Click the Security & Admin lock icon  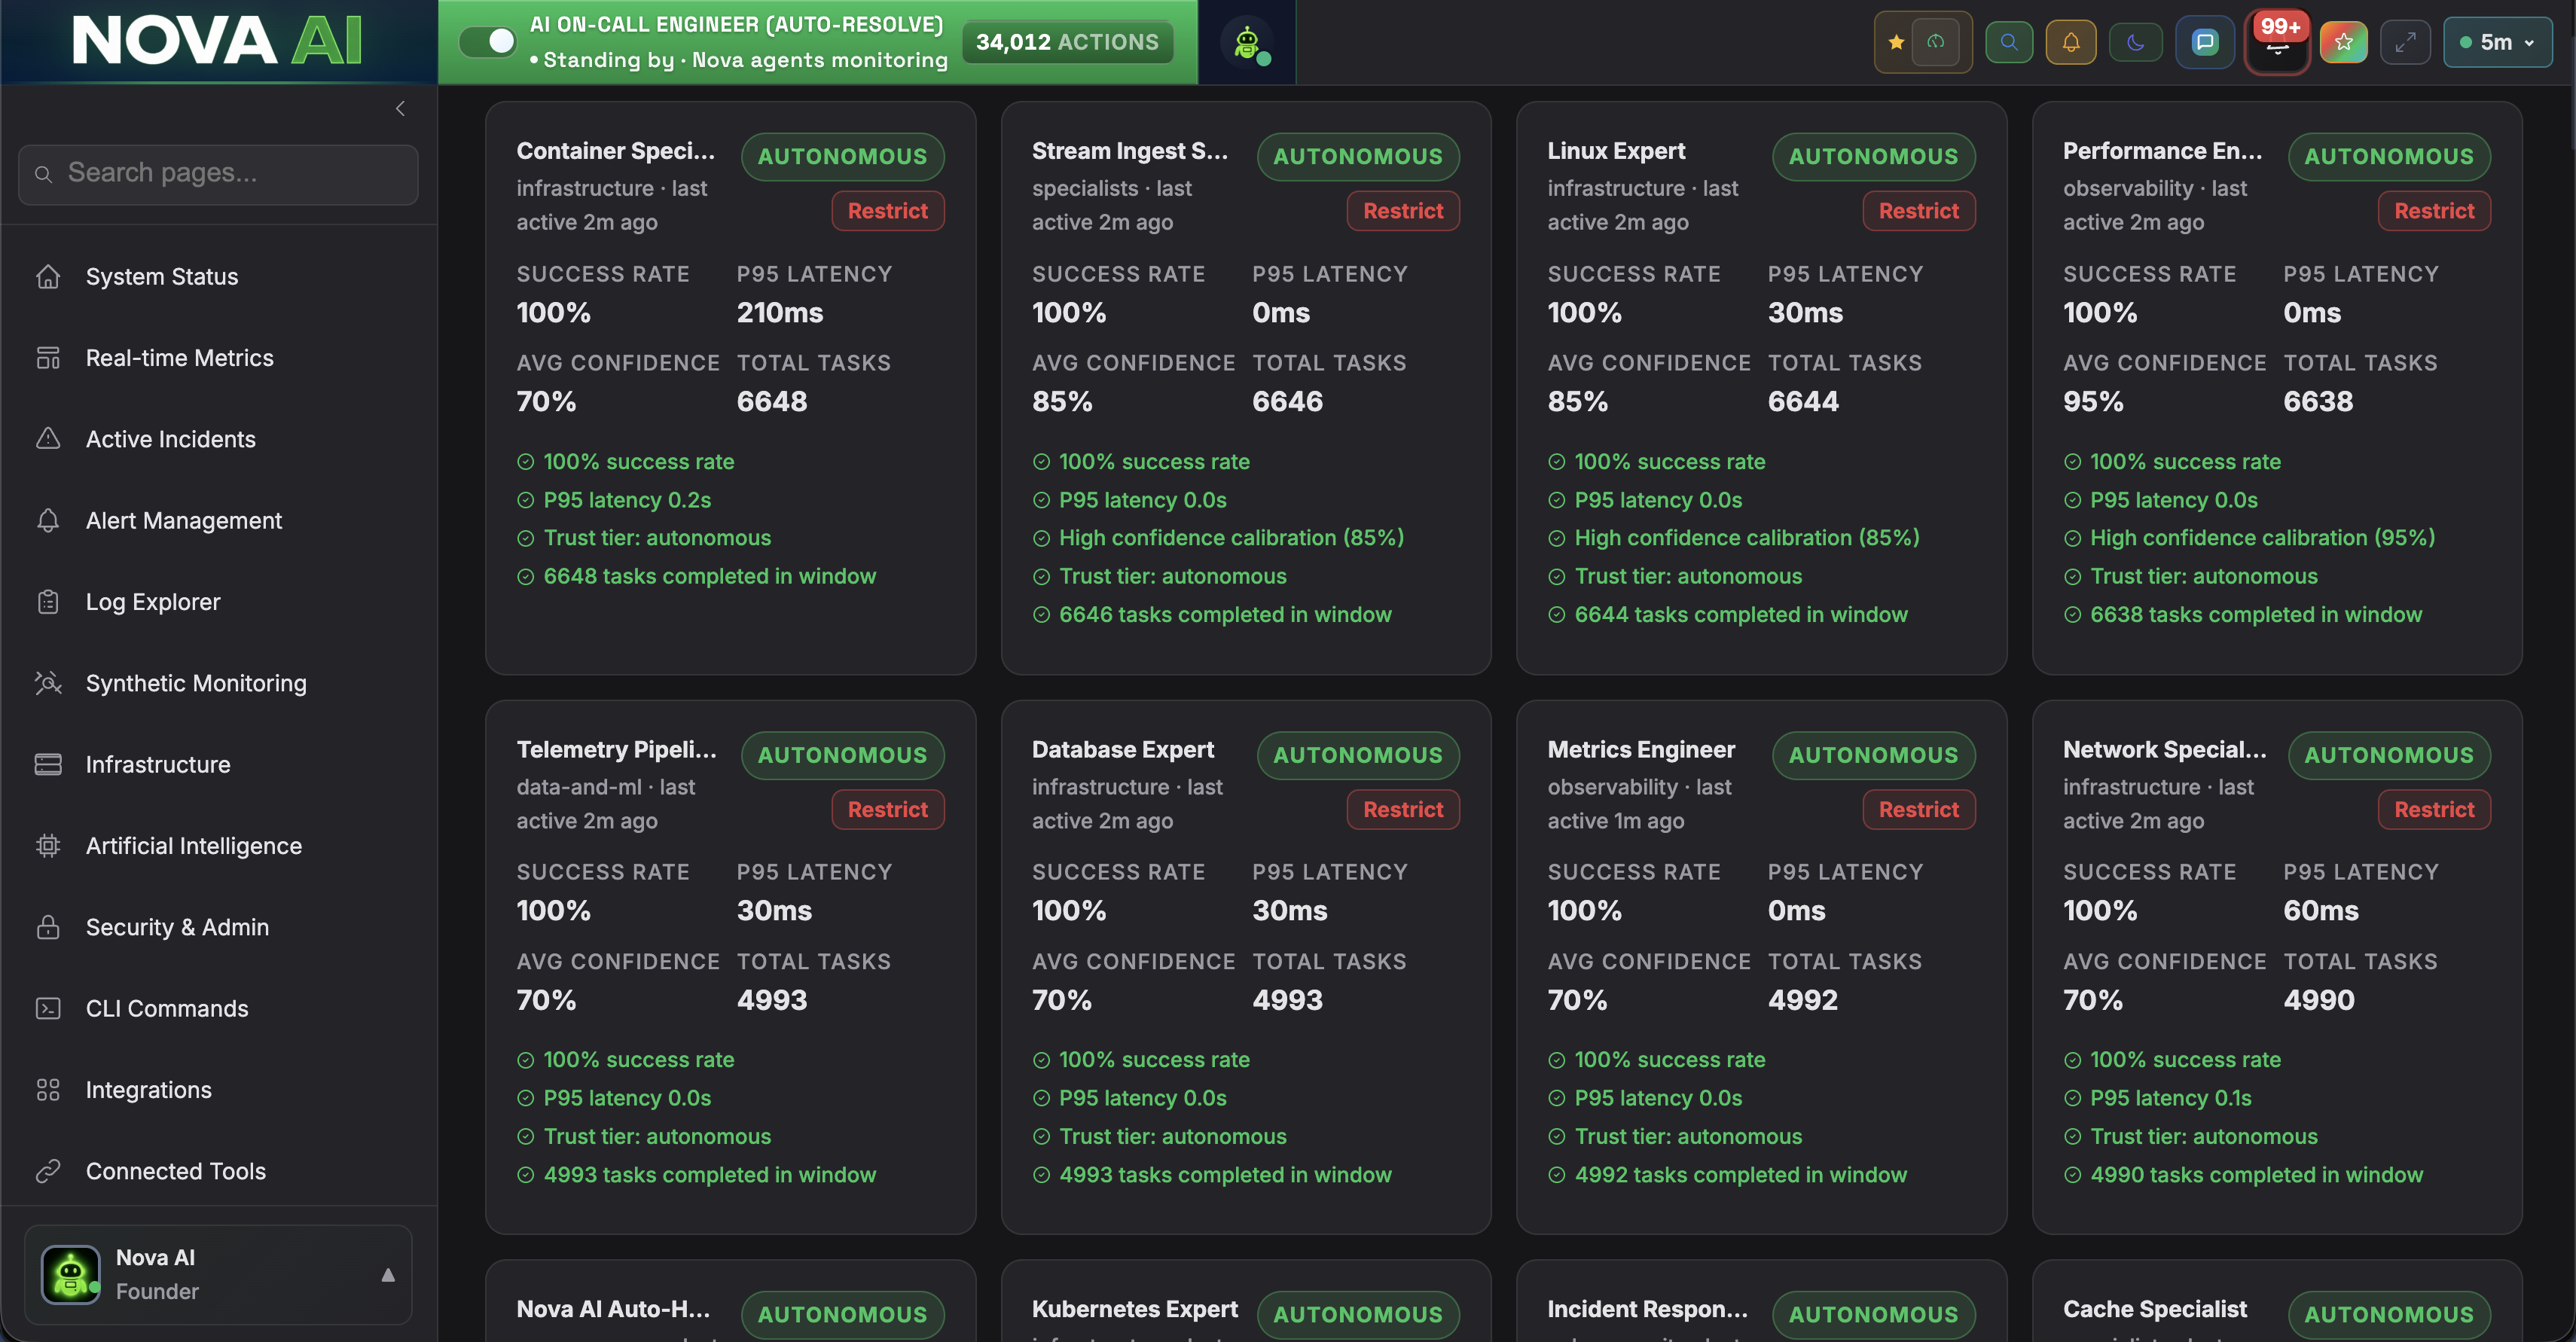[48, 927]
